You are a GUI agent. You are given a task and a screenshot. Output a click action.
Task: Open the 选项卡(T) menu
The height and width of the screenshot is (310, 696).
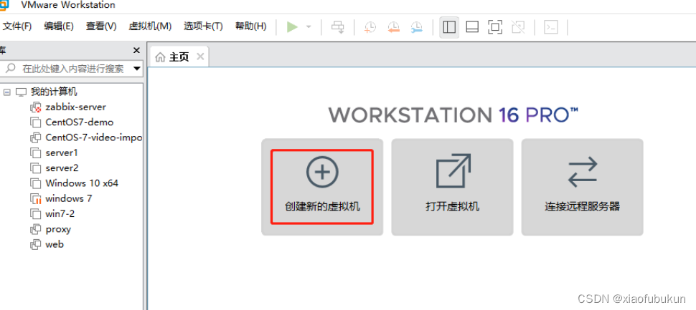[x=203, y=26]
